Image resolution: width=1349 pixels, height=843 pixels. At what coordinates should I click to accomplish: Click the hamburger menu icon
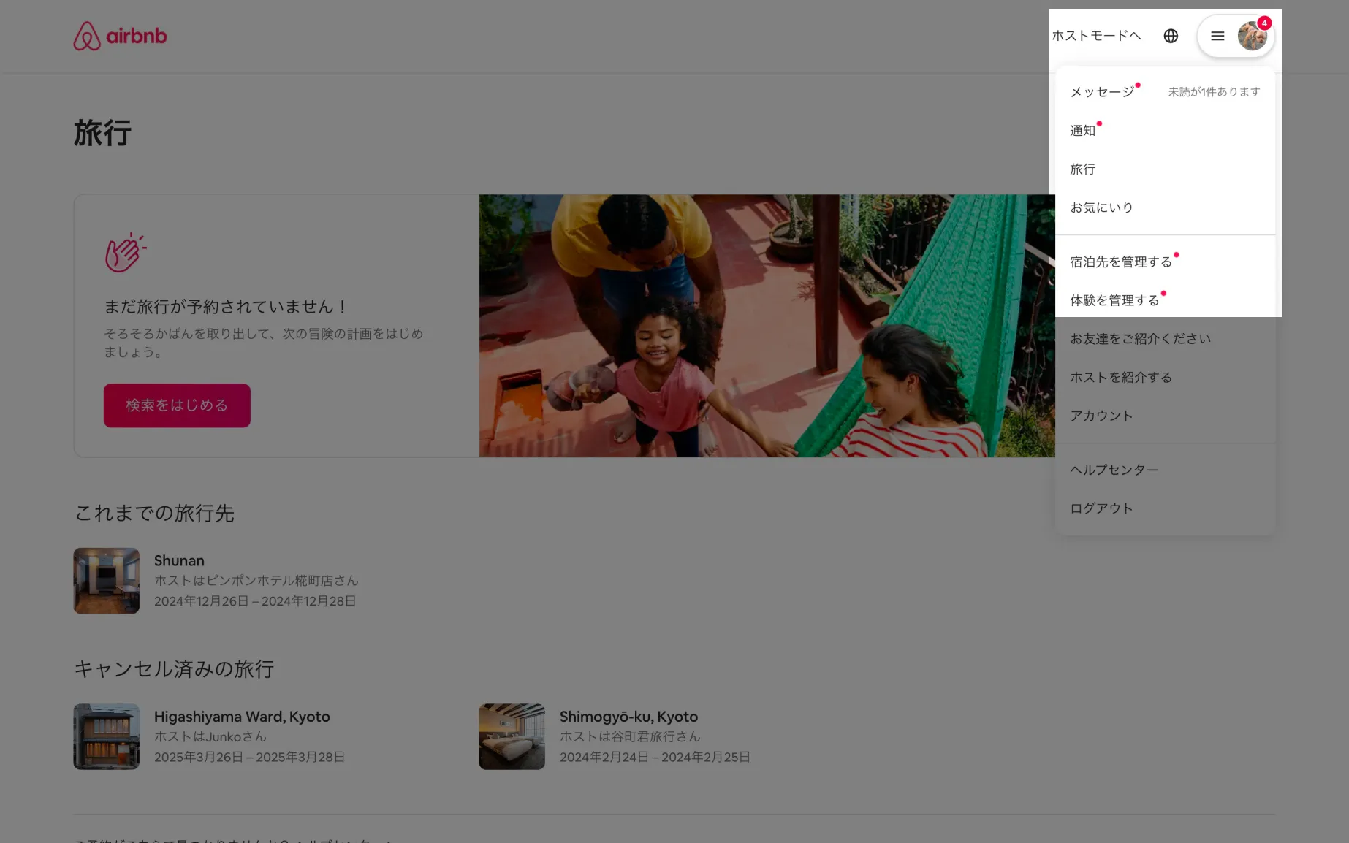click(x=1217, y=36)
